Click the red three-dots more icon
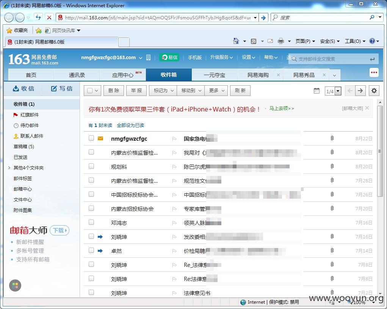This screenshot has width=387, height=309. coord(374,72)
